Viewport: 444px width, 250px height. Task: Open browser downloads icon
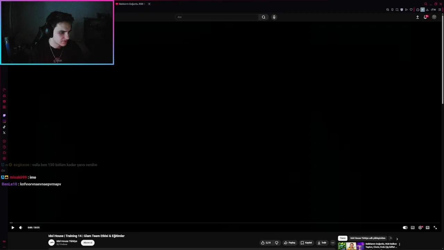(x=427, y=10)
